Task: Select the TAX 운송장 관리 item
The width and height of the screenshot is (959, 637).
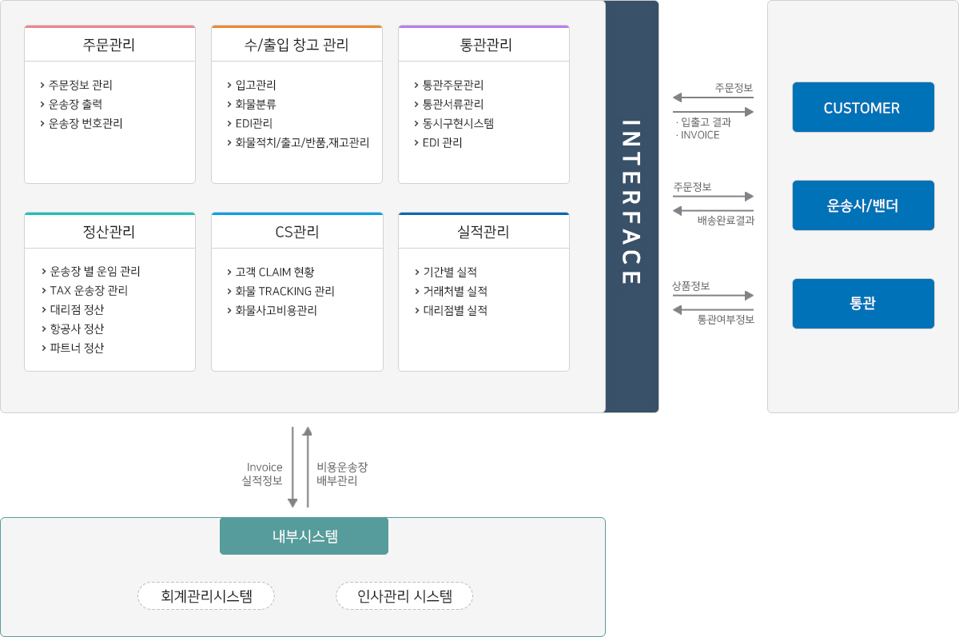Action: pyautogui.click(x=89, y=290)
